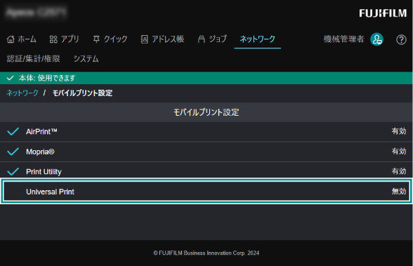
Task: Click the 有効 value for AirPrint
Action: [x=399, y=131]
